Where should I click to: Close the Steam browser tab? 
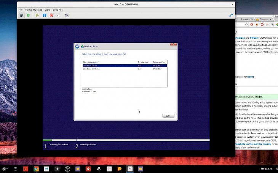270,19
